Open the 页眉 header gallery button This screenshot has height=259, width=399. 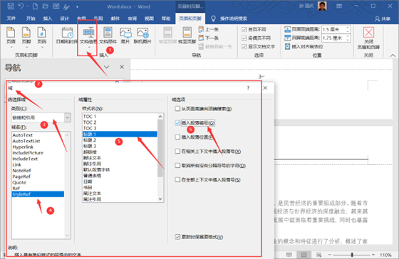coord(11,37)
